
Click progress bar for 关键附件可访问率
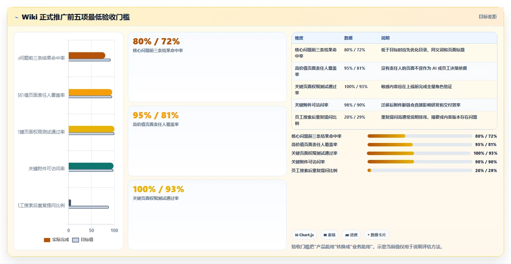tap(420, 162)
